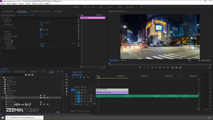
Task: Click Mark In button in Program monitor
Action: 144,67
